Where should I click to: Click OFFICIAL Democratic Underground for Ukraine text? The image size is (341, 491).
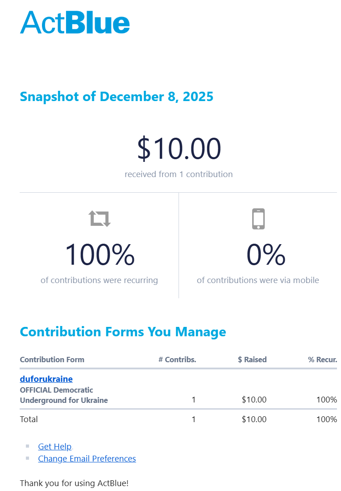click(x=64, y=395)
